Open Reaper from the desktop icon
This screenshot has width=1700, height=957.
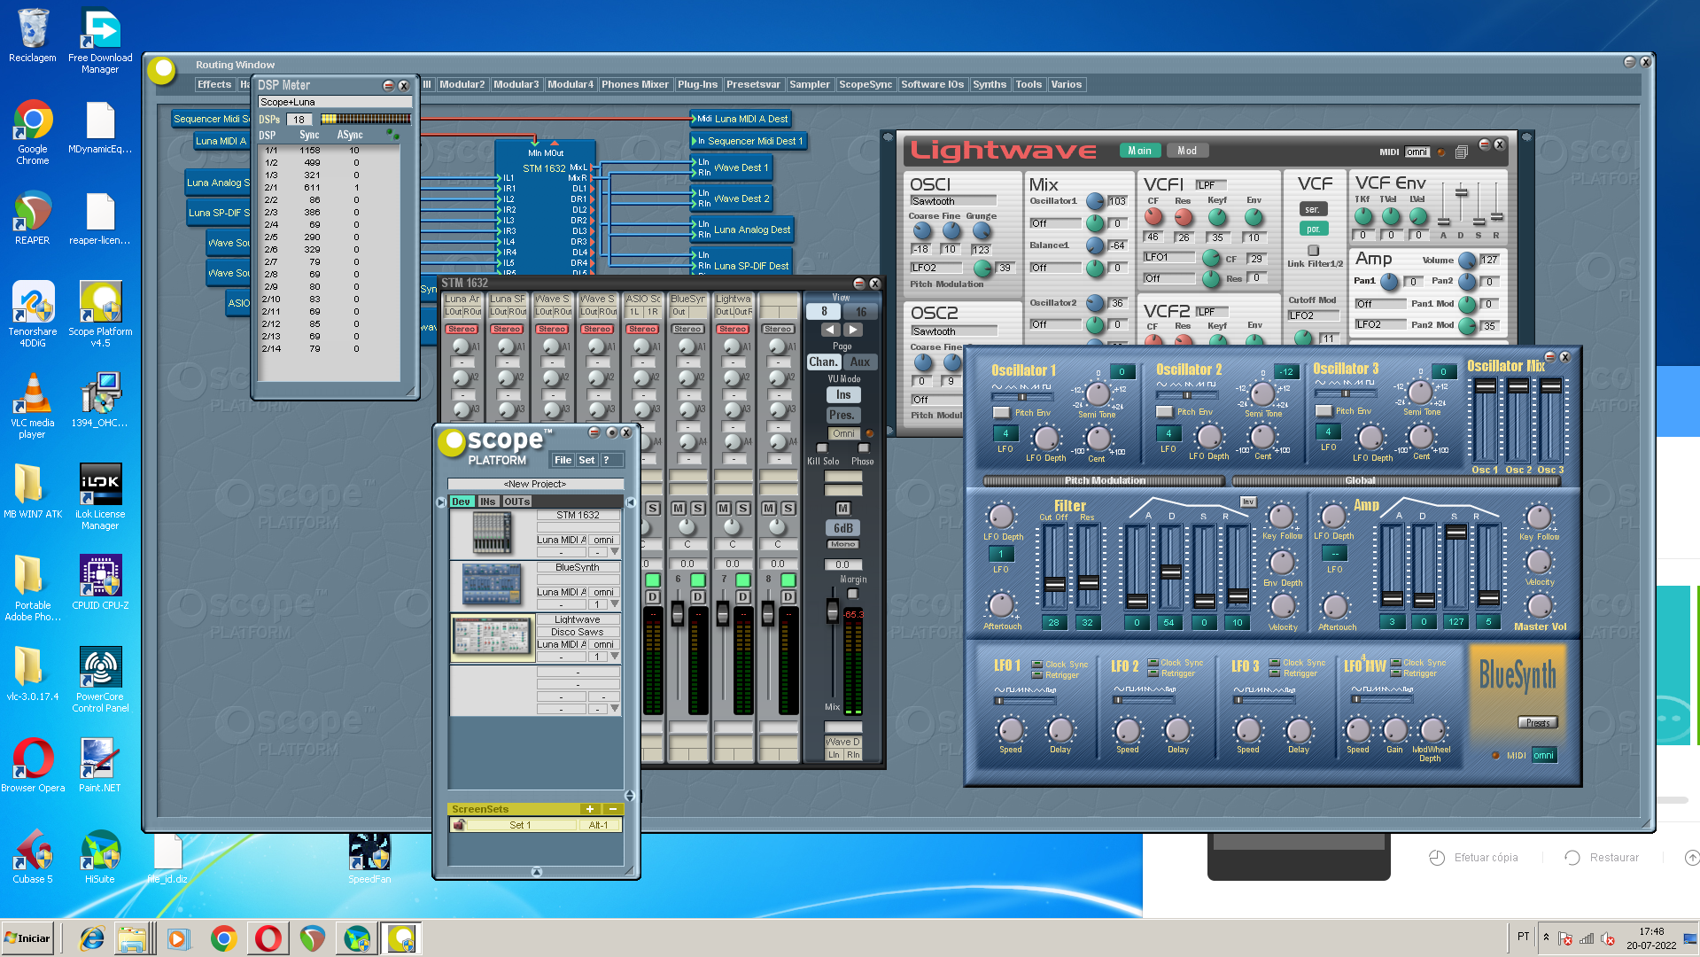(x=33, y=218)
